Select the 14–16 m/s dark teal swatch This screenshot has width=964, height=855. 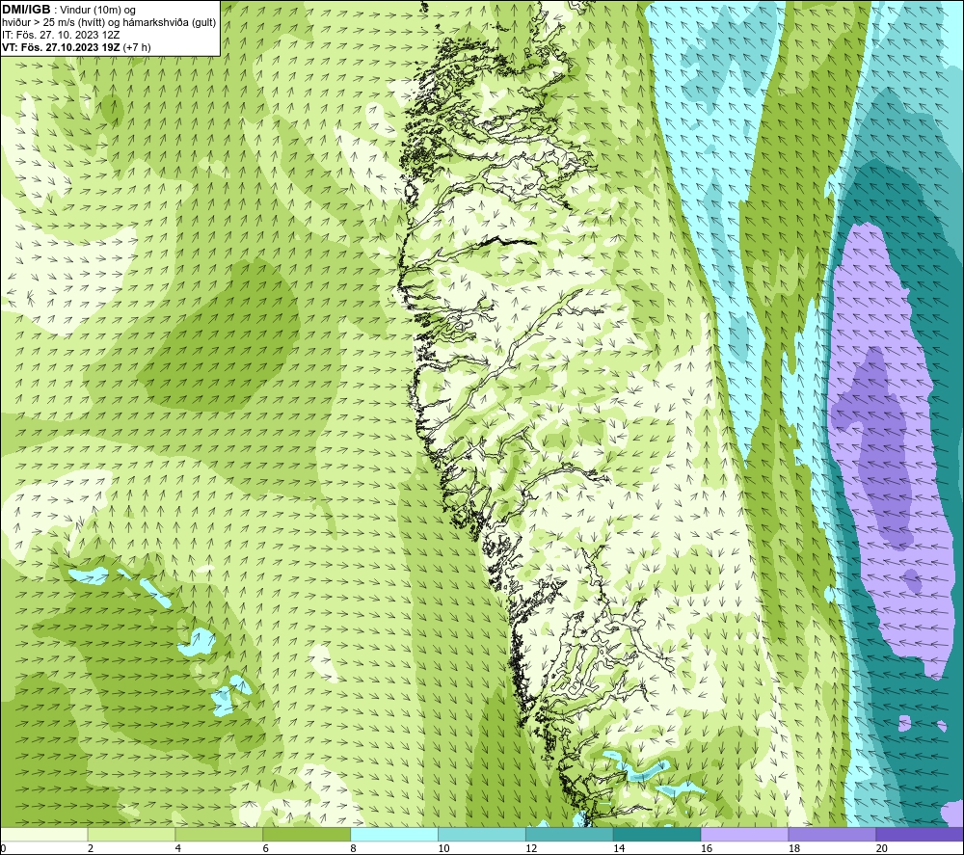pos(657,834)
